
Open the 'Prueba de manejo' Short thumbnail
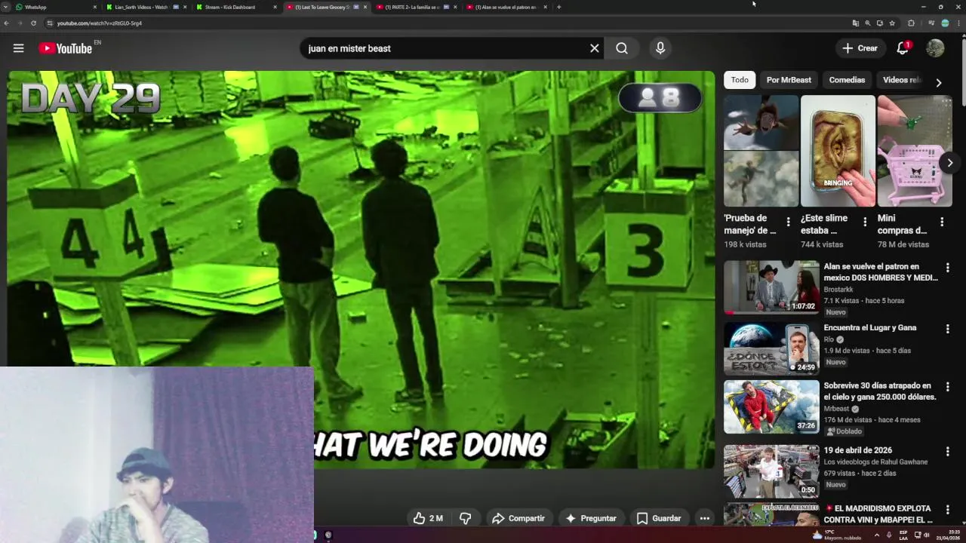coord(761,151)
